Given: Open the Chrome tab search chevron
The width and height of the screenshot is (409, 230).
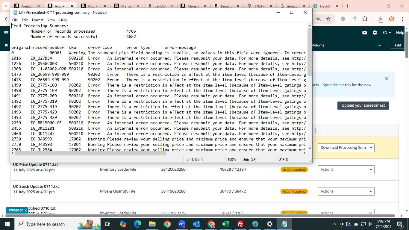Looking at the screenshot, I should coord(6,6).
